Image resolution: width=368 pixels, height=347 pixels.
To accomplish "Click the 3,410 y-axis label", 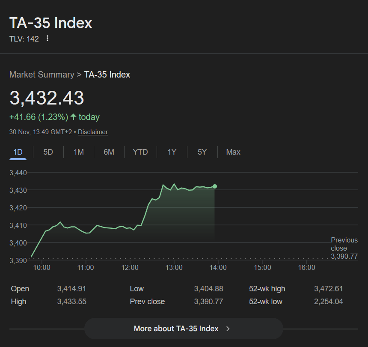I will (18, 225).
